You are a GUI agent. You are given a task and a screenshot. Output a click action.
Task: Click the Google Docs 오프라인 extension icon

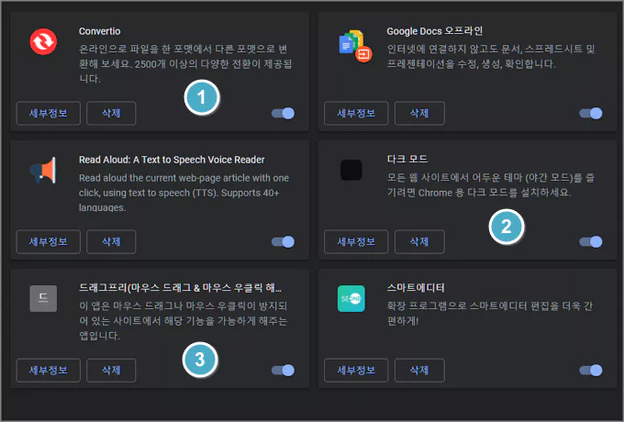coord(355,46)
